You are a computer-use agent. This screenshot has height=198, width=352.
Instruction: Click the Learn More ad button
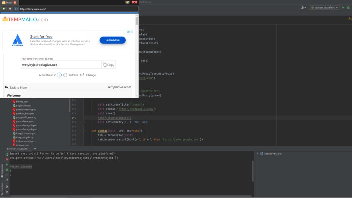coord(113,40)
